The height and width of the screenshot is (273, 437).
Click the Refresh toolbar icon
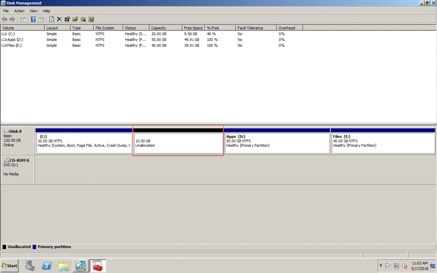pos(51,19)
